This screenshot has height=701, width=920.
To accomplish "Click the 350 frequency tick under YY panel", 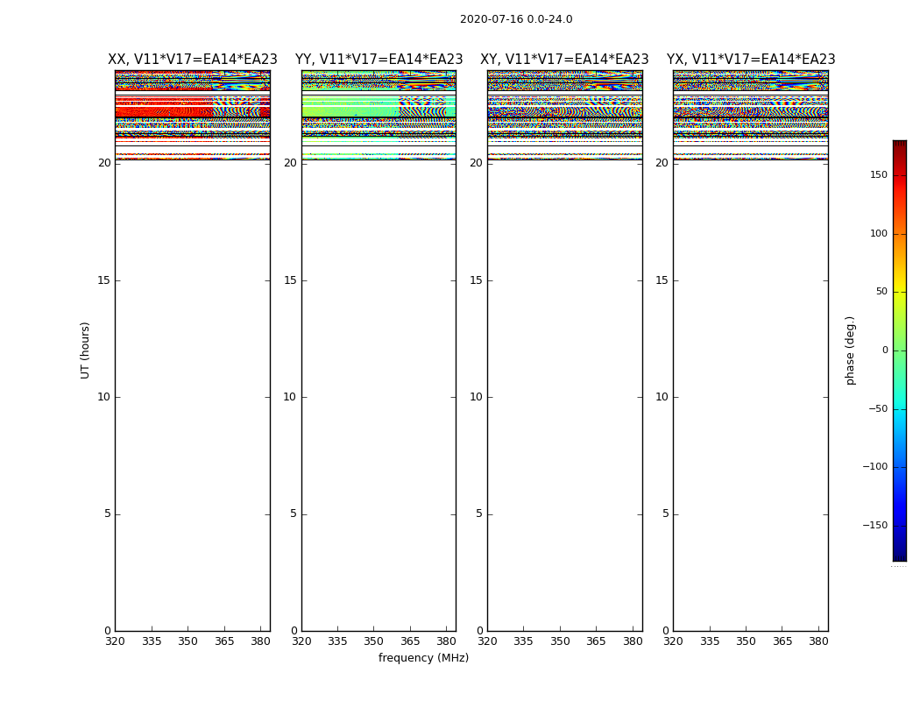I will point(374,641).
